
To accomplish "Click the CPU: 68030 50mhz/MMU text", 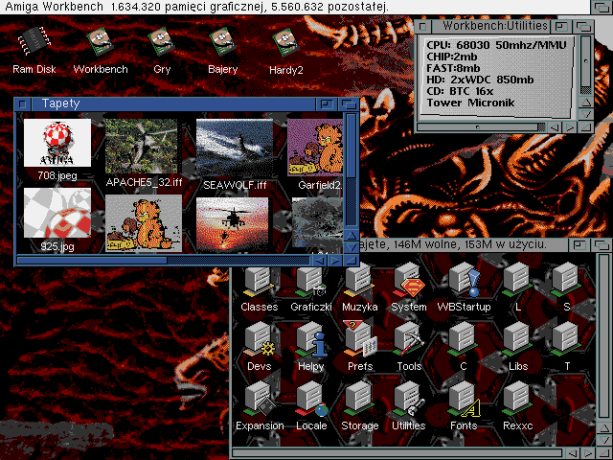I will [x=496, y=45].
